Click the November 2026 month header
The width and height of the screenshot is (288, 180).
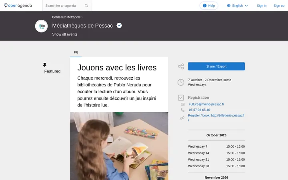(216, 178)
